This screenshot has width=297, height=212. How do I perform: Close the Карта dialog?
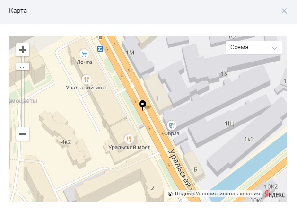point(284,11)
